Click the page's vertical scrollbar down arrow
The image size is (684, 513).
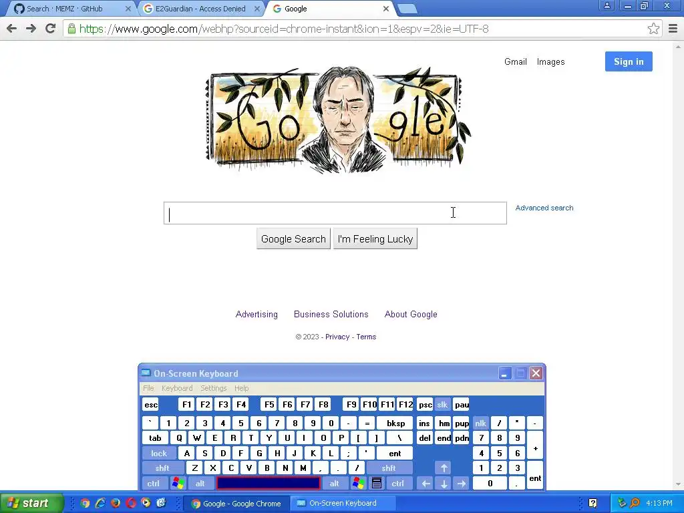(x=678, y=484)
